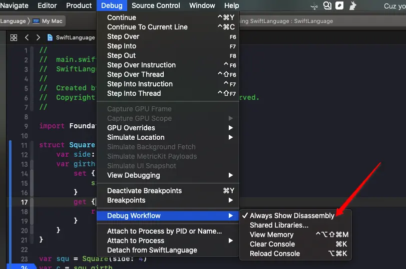Click the forward navigation chevron
The width and height of the screenshot is (406, 269).
(x=38, y=37)
